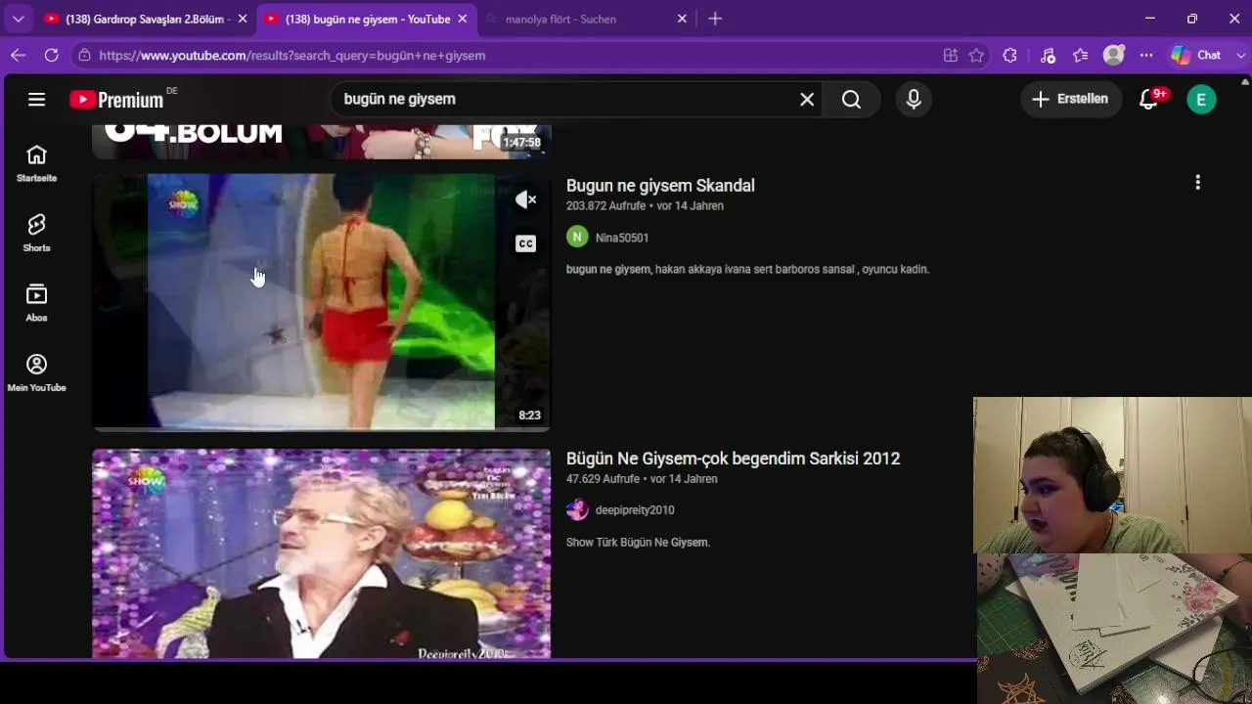Open the deepipreity2010 channel avatar
This screenshot has width=1252, height=704.
click(577, 509)
